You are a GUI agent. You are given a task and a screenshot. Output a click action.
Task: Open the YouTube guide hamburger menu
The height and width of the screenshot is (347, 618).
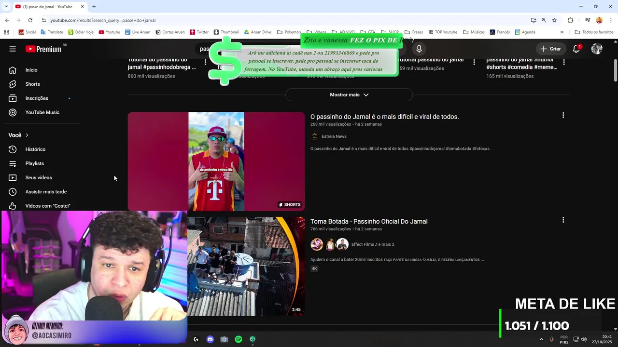tap(13, 49)
